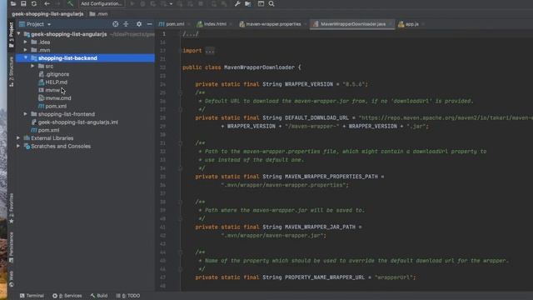Open Search Everywhere magnifier icon

[x=271, y=3]
